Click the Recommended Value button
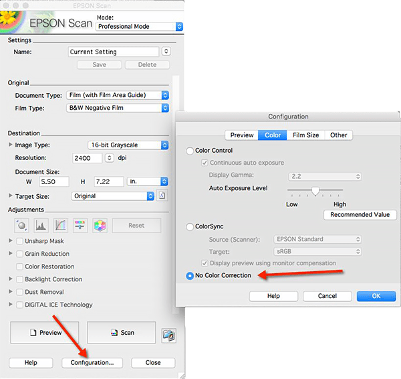 point(360,215)
